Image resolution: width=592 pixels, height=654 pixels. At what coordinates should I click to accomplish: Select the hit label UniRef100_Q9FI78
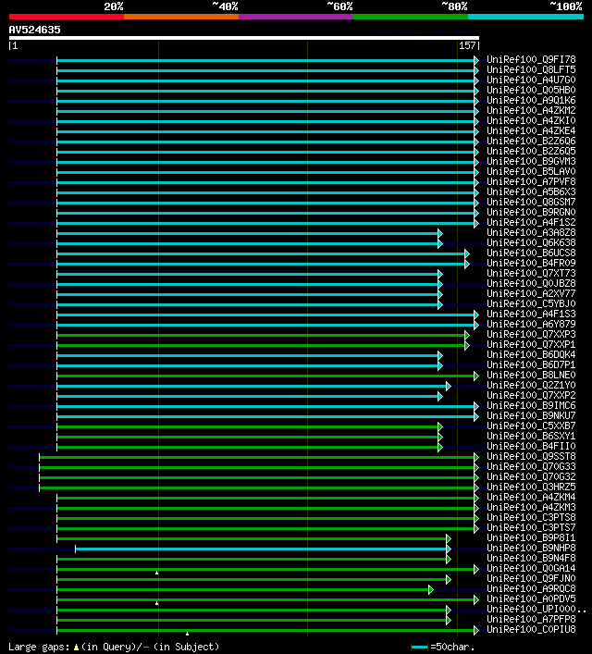531,59
